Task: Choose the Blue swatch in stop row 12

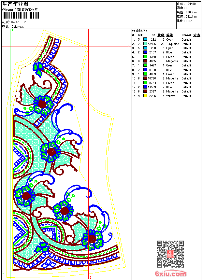Action: 145,87
